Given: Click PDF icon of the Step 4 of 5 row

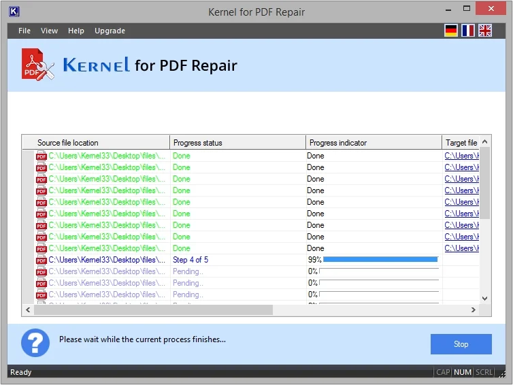Looking at the screenshot, I should click(42, 260).
